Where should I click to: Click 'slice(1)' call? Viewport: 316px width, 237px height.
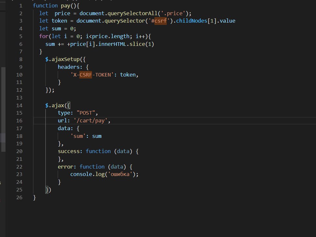tap(142, 44)
